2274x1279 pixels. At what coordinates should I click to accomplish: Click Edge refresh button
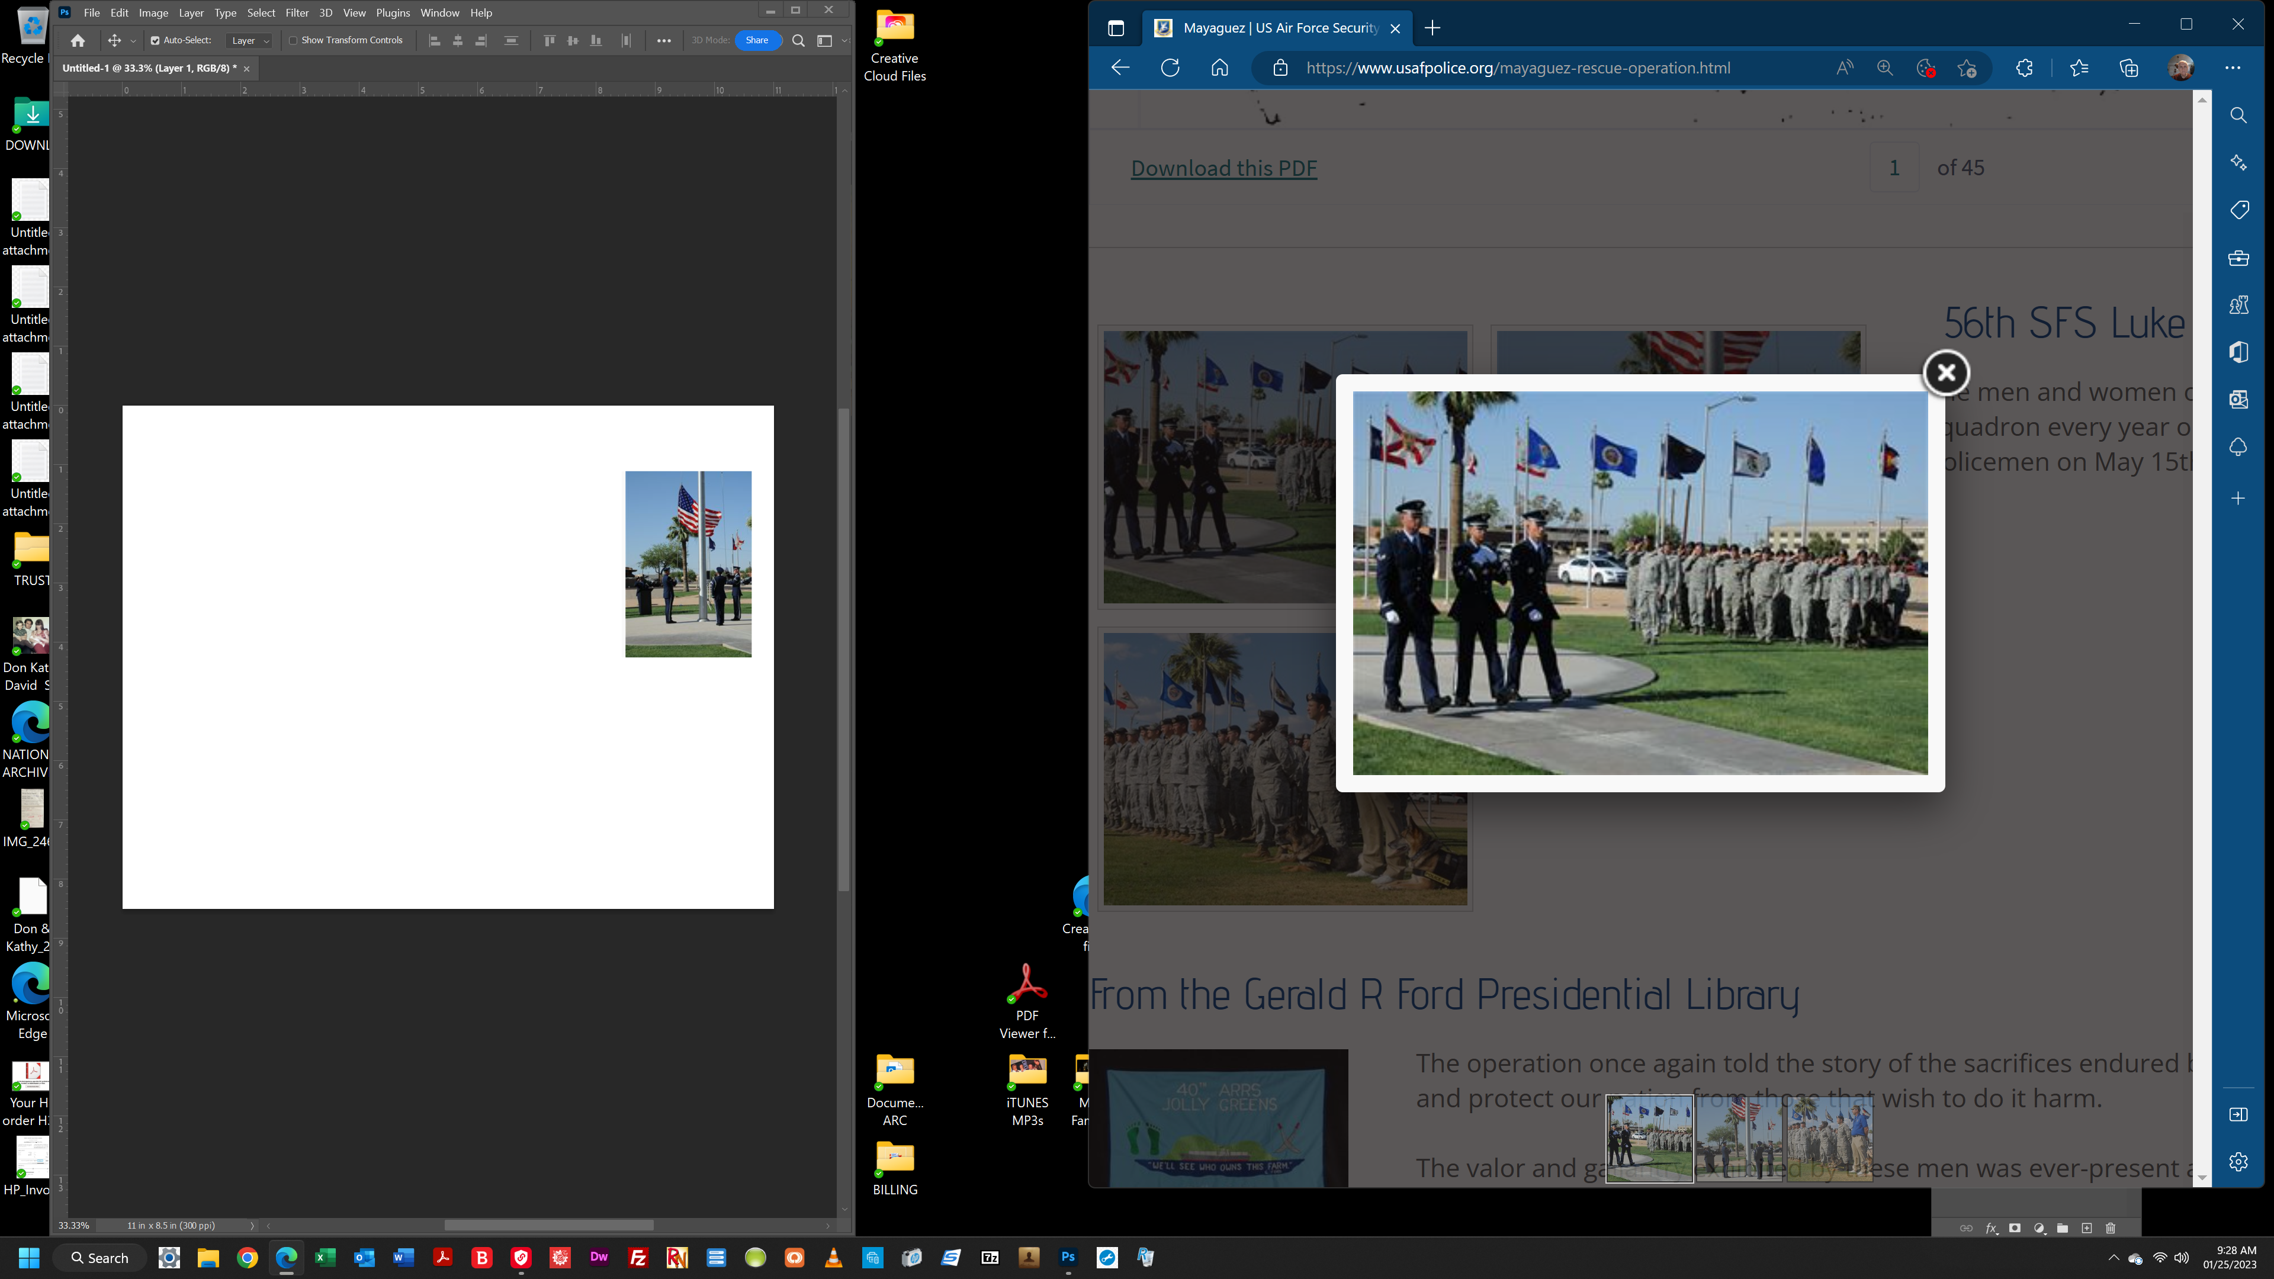point(1170,68)
